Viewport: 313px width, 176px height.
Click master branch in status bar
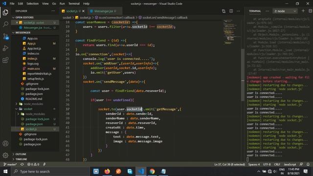point(10,164)
